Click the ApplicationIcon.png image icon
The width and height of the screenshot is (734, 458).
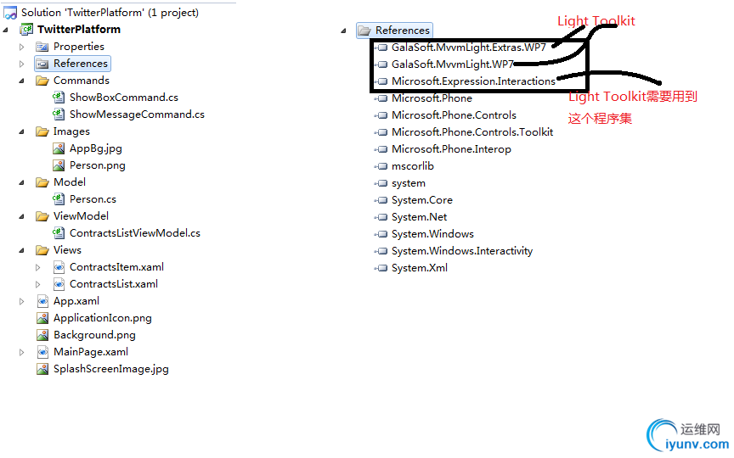42,318
